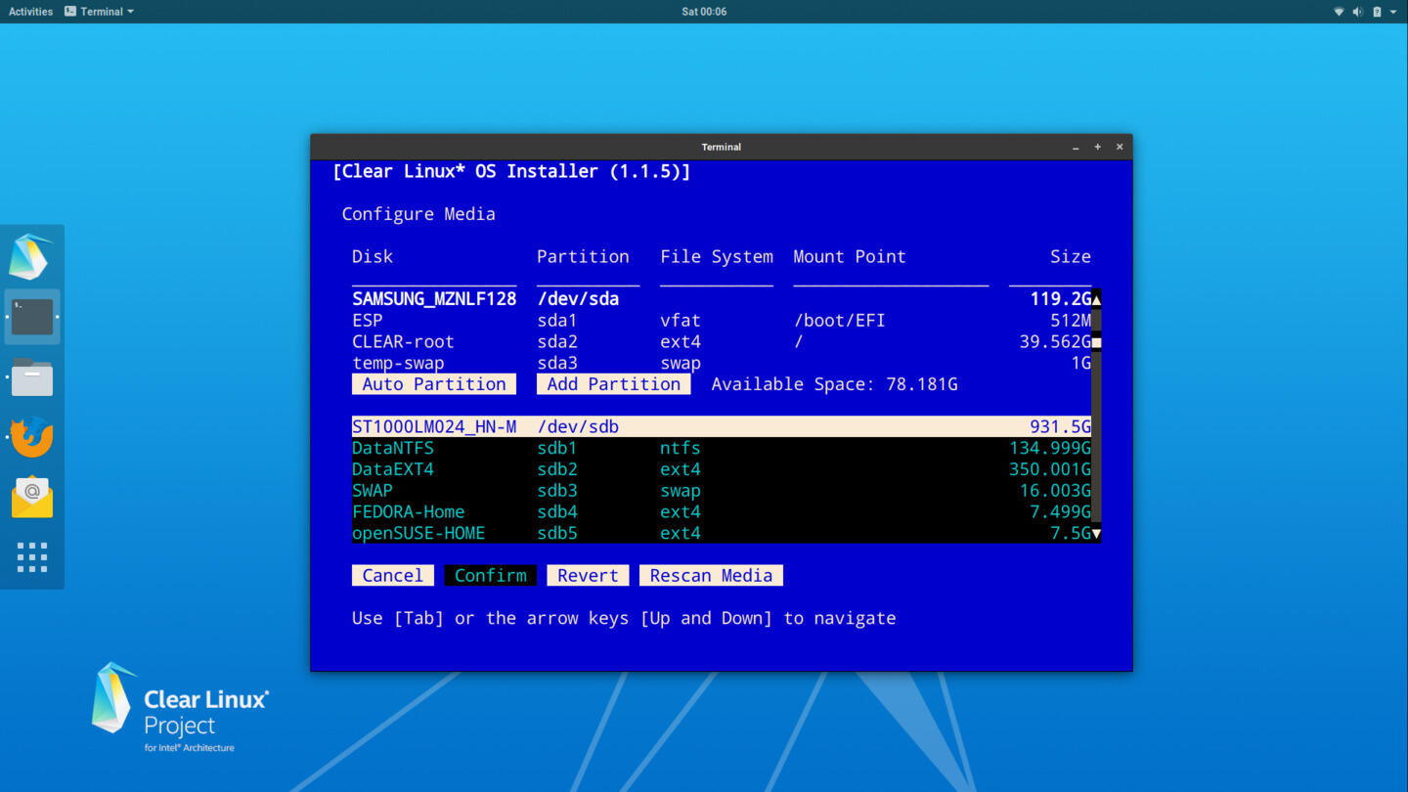Select SAMSUNG_MZNLF128 disk row
1408x792 pixels.
click(x=722, y=299)
